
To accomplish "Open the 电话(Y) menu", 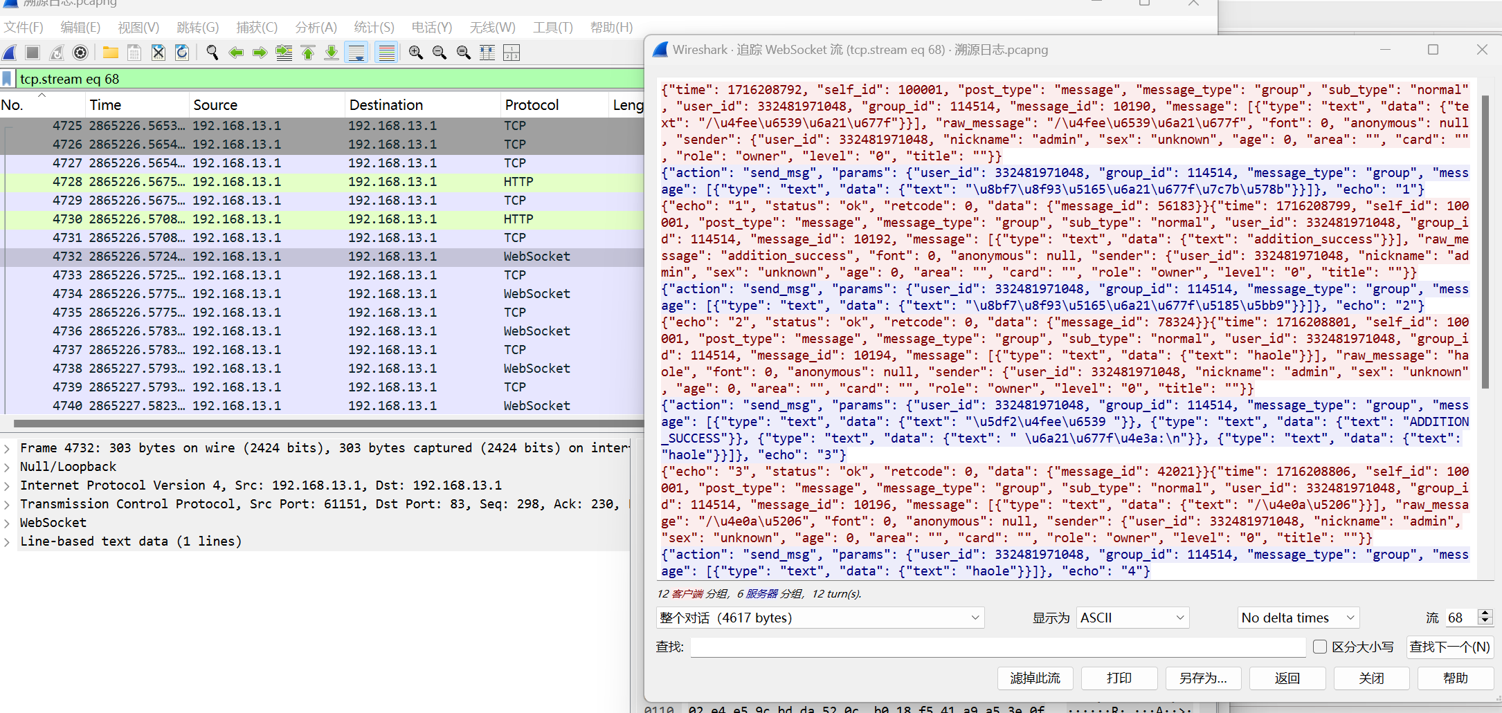I will (432, 27).
